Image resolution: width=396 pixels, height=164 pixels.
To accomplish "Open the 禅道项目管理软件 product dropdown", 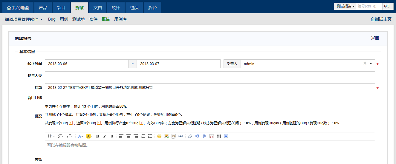I will point(24,19).
